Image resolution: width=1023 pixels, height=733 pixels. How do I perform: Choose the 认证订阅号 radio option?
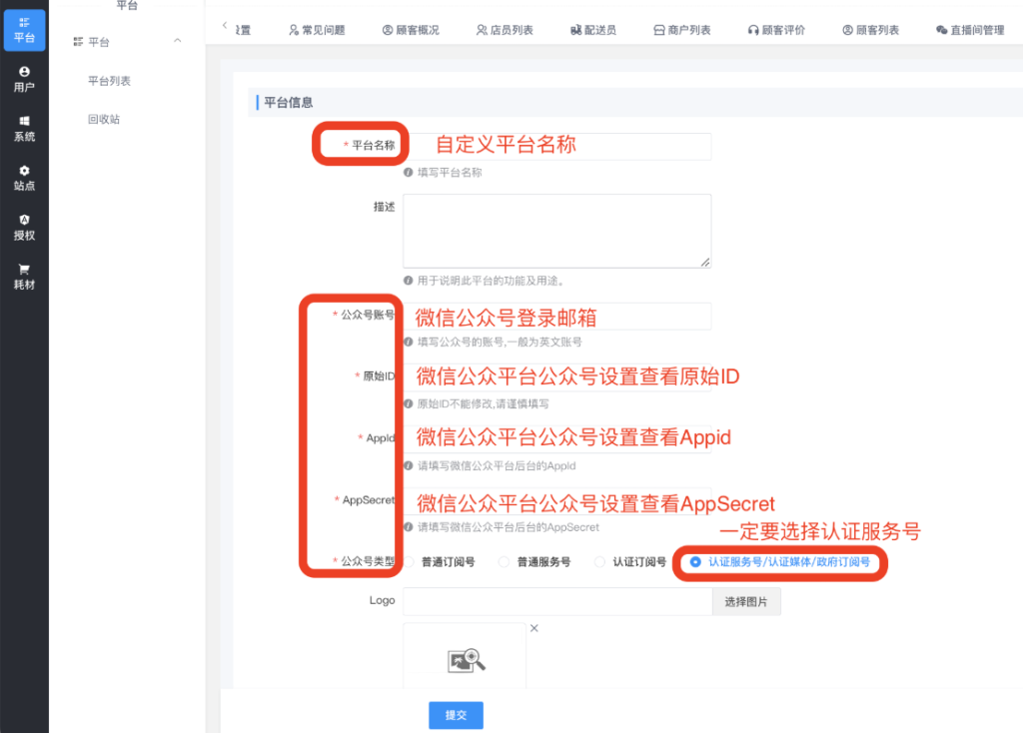point(600,562)
